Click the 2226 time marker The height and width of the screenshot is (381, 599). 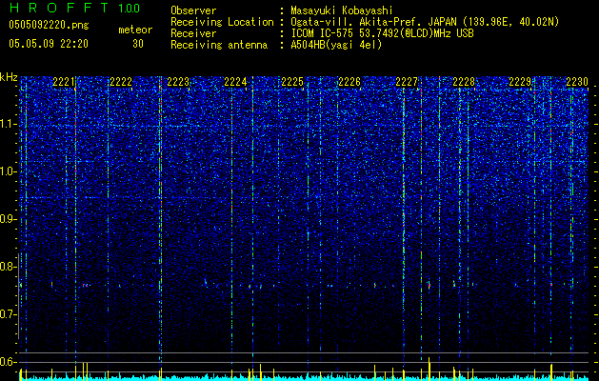(349, 82)
